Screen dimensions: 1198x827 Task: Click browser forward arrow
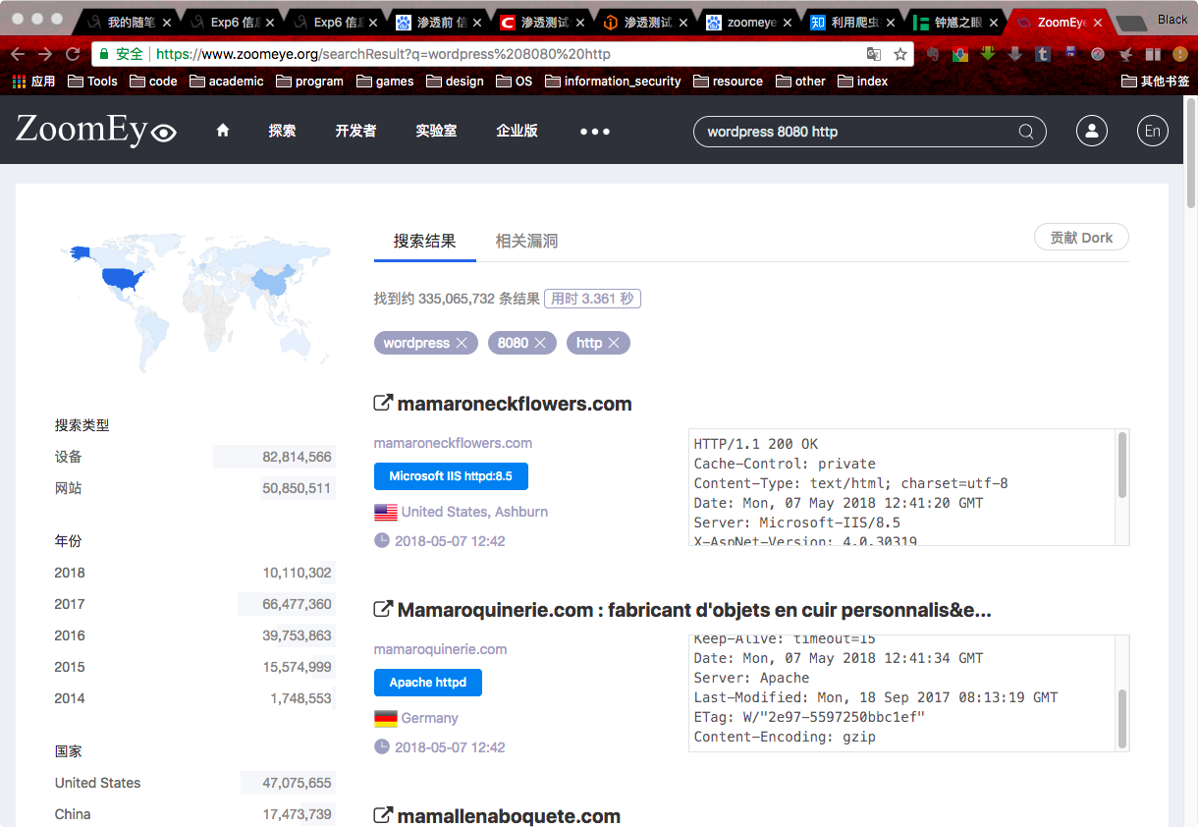point(45,54)
